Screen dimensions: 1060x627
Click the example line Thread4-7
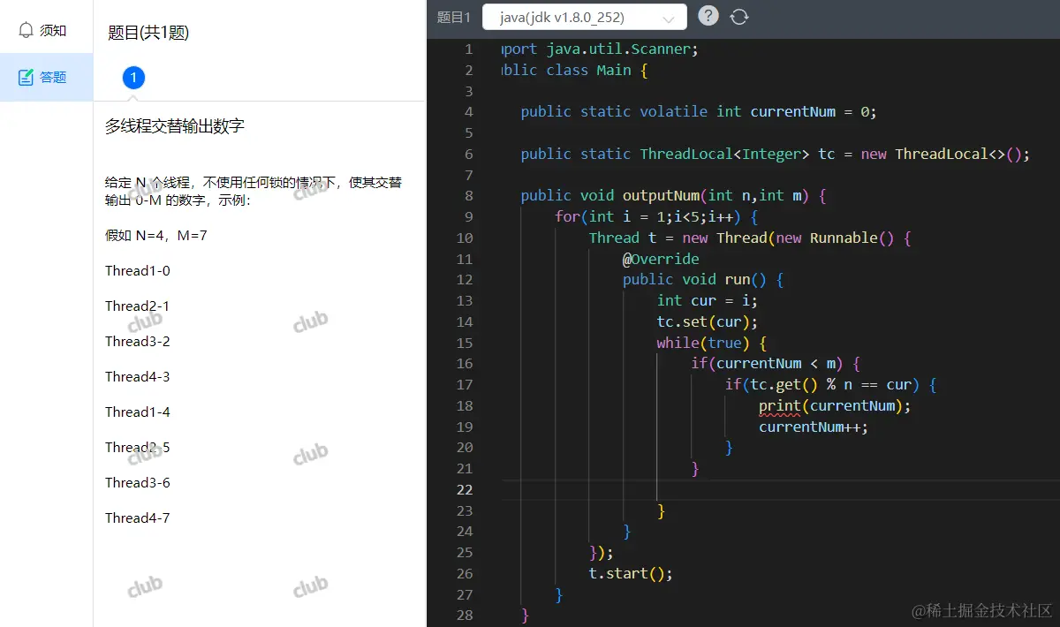138,518
